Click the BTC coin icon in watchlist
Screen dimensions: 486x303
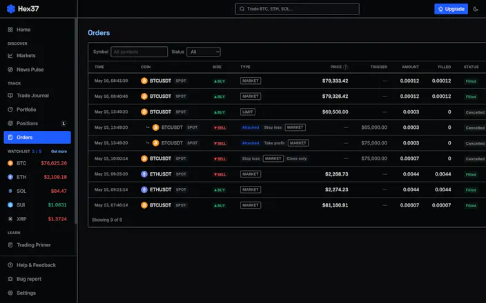[x=10, y=163]
